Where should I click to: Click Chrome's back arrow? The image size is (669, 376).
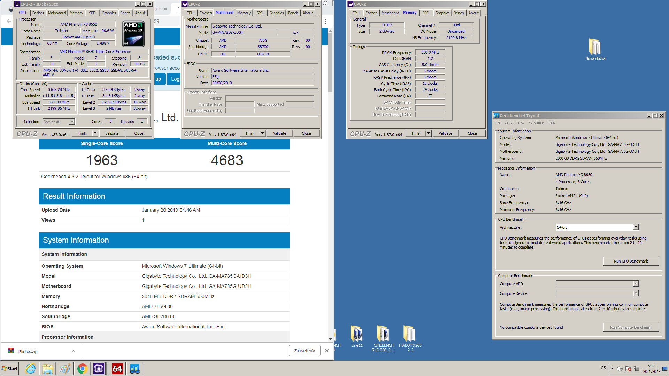(9, 21)
